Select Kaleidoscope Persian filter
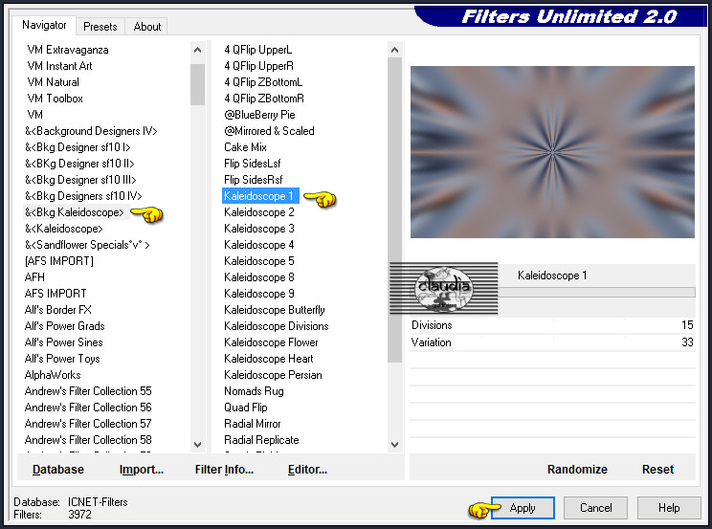The image size is (712, 529). click(273, 375)
